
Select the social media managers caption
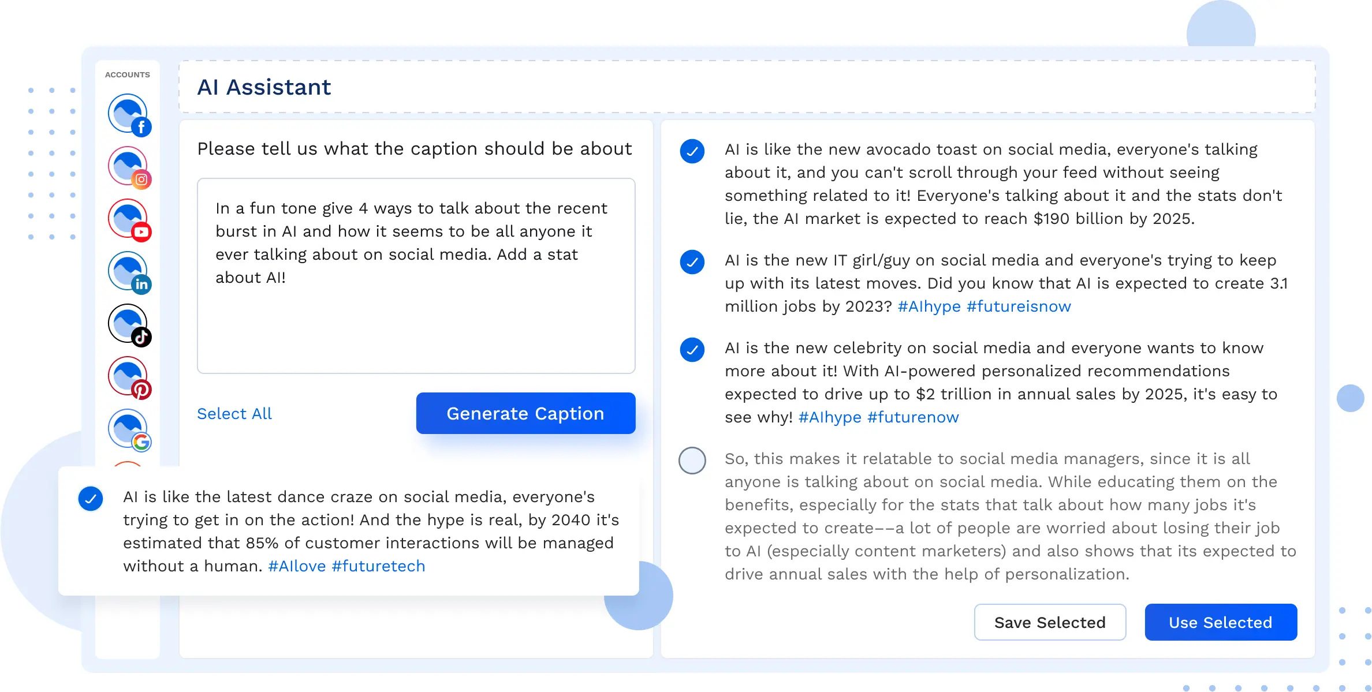point(692,461)
